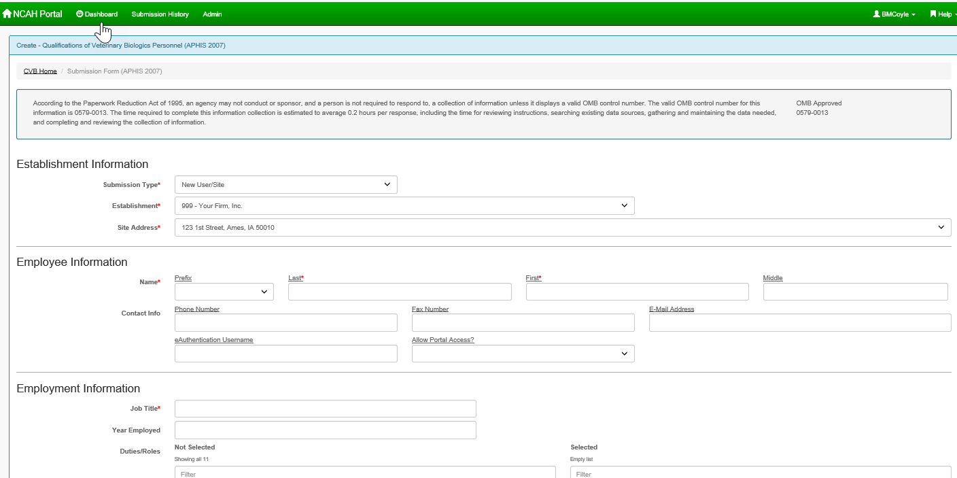Image resolution: width=957 pixels, height=478 pixels.
Task: Follow the CVB Home breadcrumb link
Action: [x=40, y=71]
